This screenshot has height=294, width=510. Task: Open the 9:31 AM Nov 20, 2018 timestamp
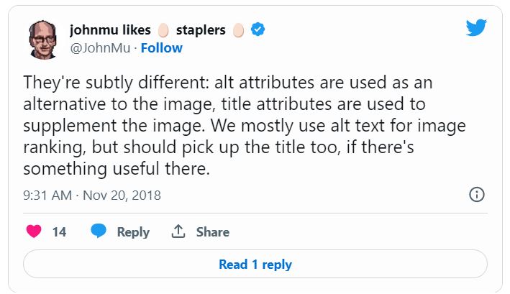coord(92,196)
